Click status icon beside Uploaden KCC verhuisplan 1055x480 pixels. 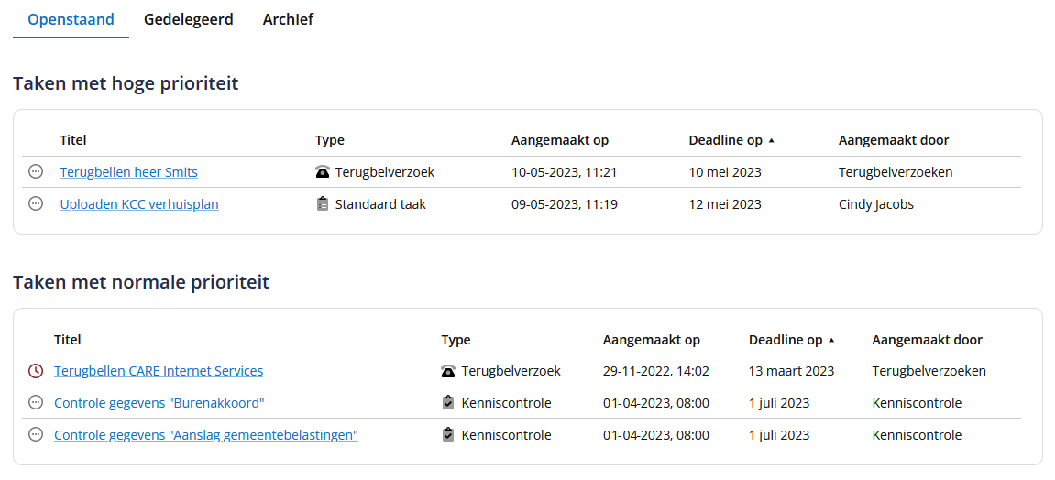tap(36, 204)
